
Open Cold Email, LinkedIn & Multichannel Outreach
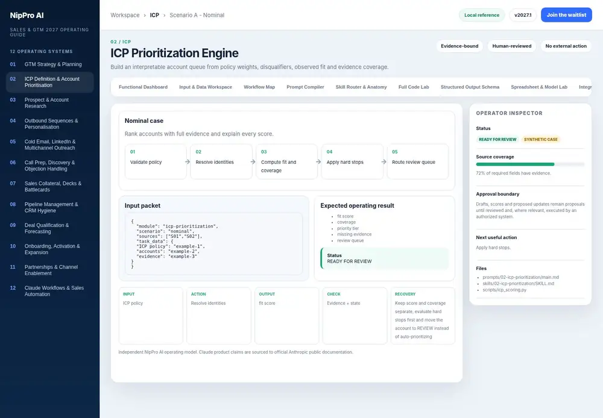(50, 145)
